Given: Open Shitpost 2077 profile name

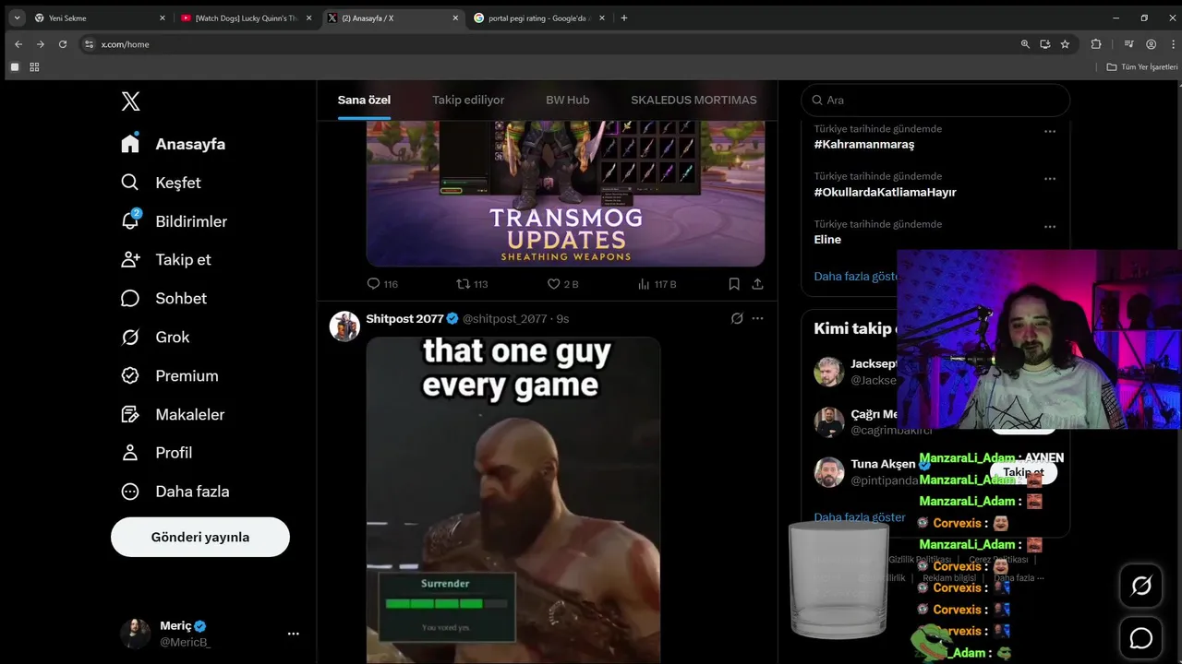Looking at the screenshot, I should [x=404, y=318].
